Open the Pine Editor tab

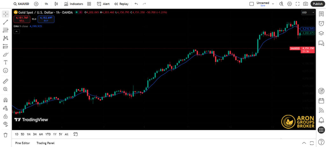[x=23, y=143]
